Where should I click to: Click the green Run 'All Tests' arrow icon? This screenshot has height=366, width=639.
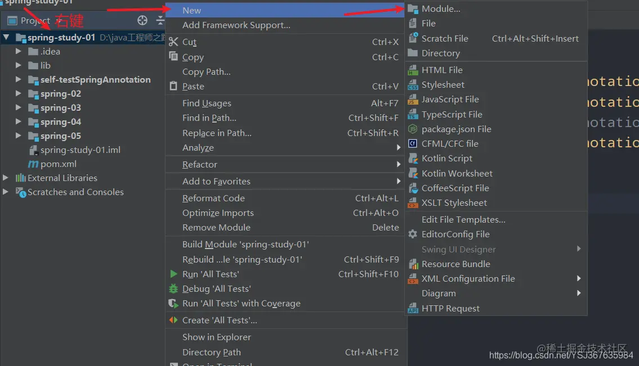[173, 274]
